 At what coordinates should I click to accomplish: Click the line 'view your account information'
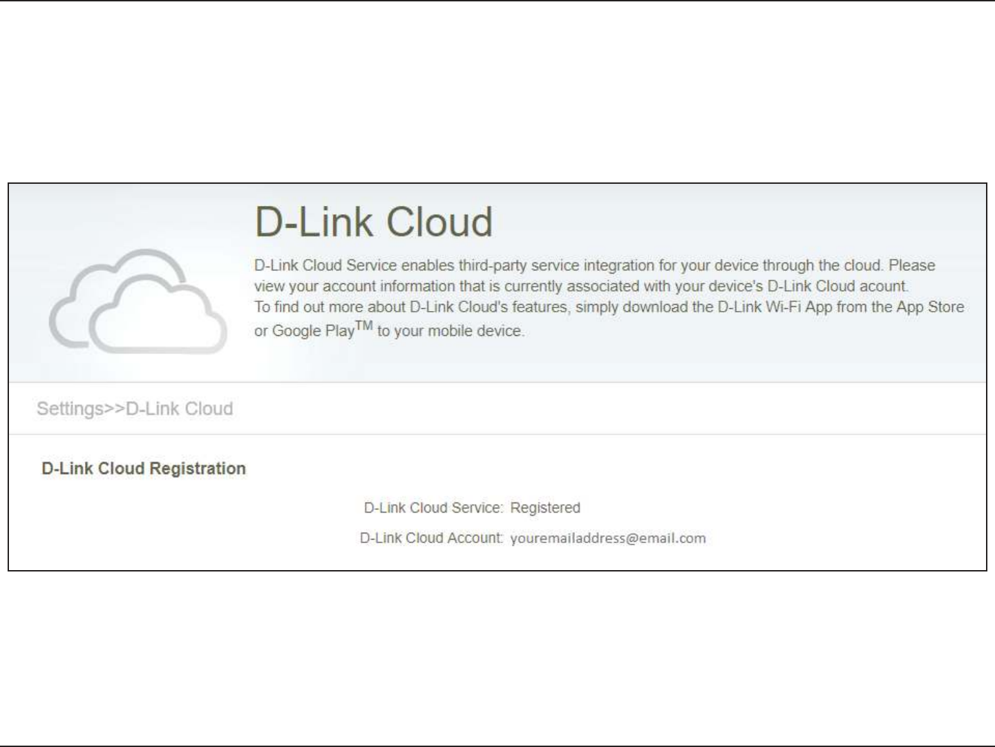click(x=581, y=286)
